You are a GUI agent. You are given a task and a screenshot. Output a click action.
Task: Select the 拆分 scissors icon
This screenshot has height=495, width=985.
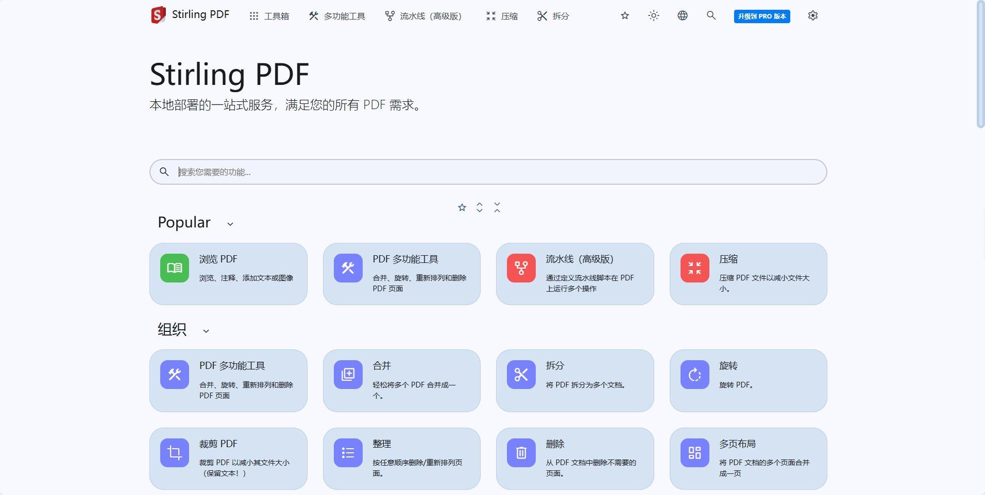(x=521, y=375)
